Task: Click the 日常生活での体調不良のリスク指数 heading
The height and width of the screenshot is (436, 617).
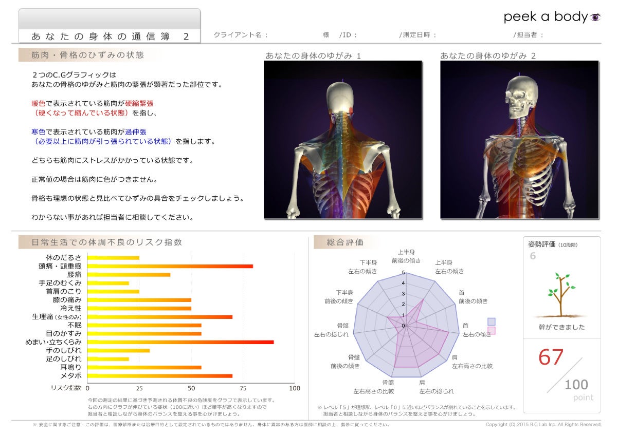Action: pos(107,242)
